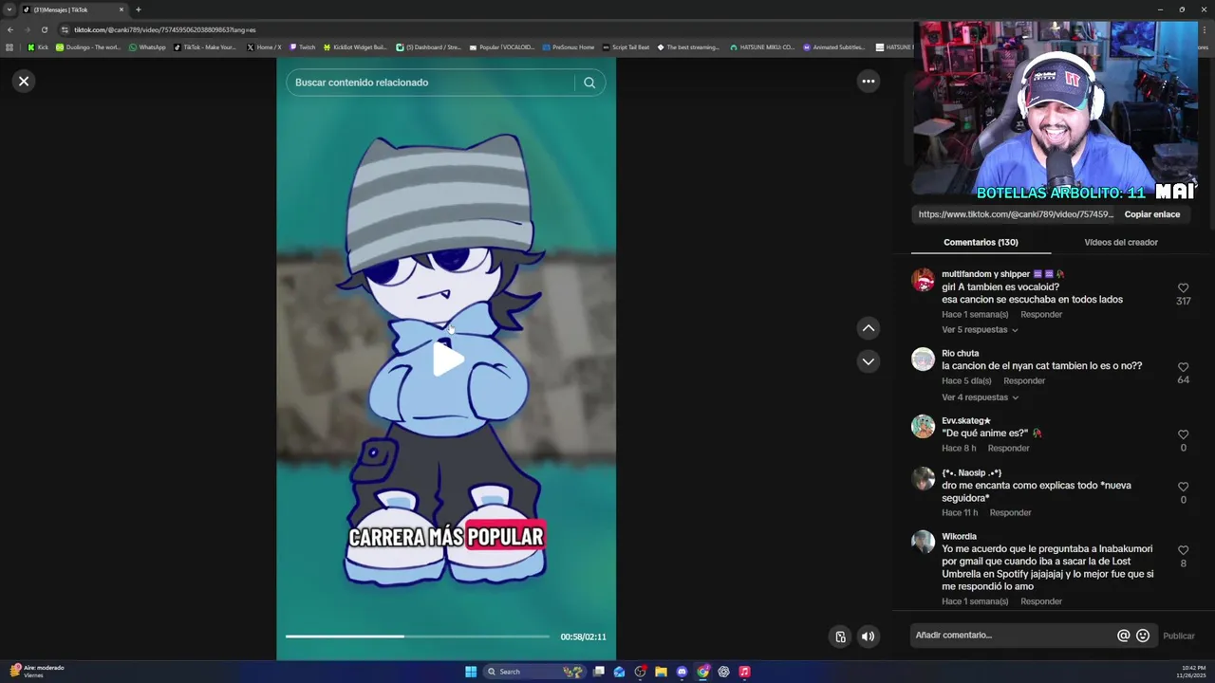Mute the video volume
The width and height of the screenshot is (1215, 683).
tap(868, 637)
